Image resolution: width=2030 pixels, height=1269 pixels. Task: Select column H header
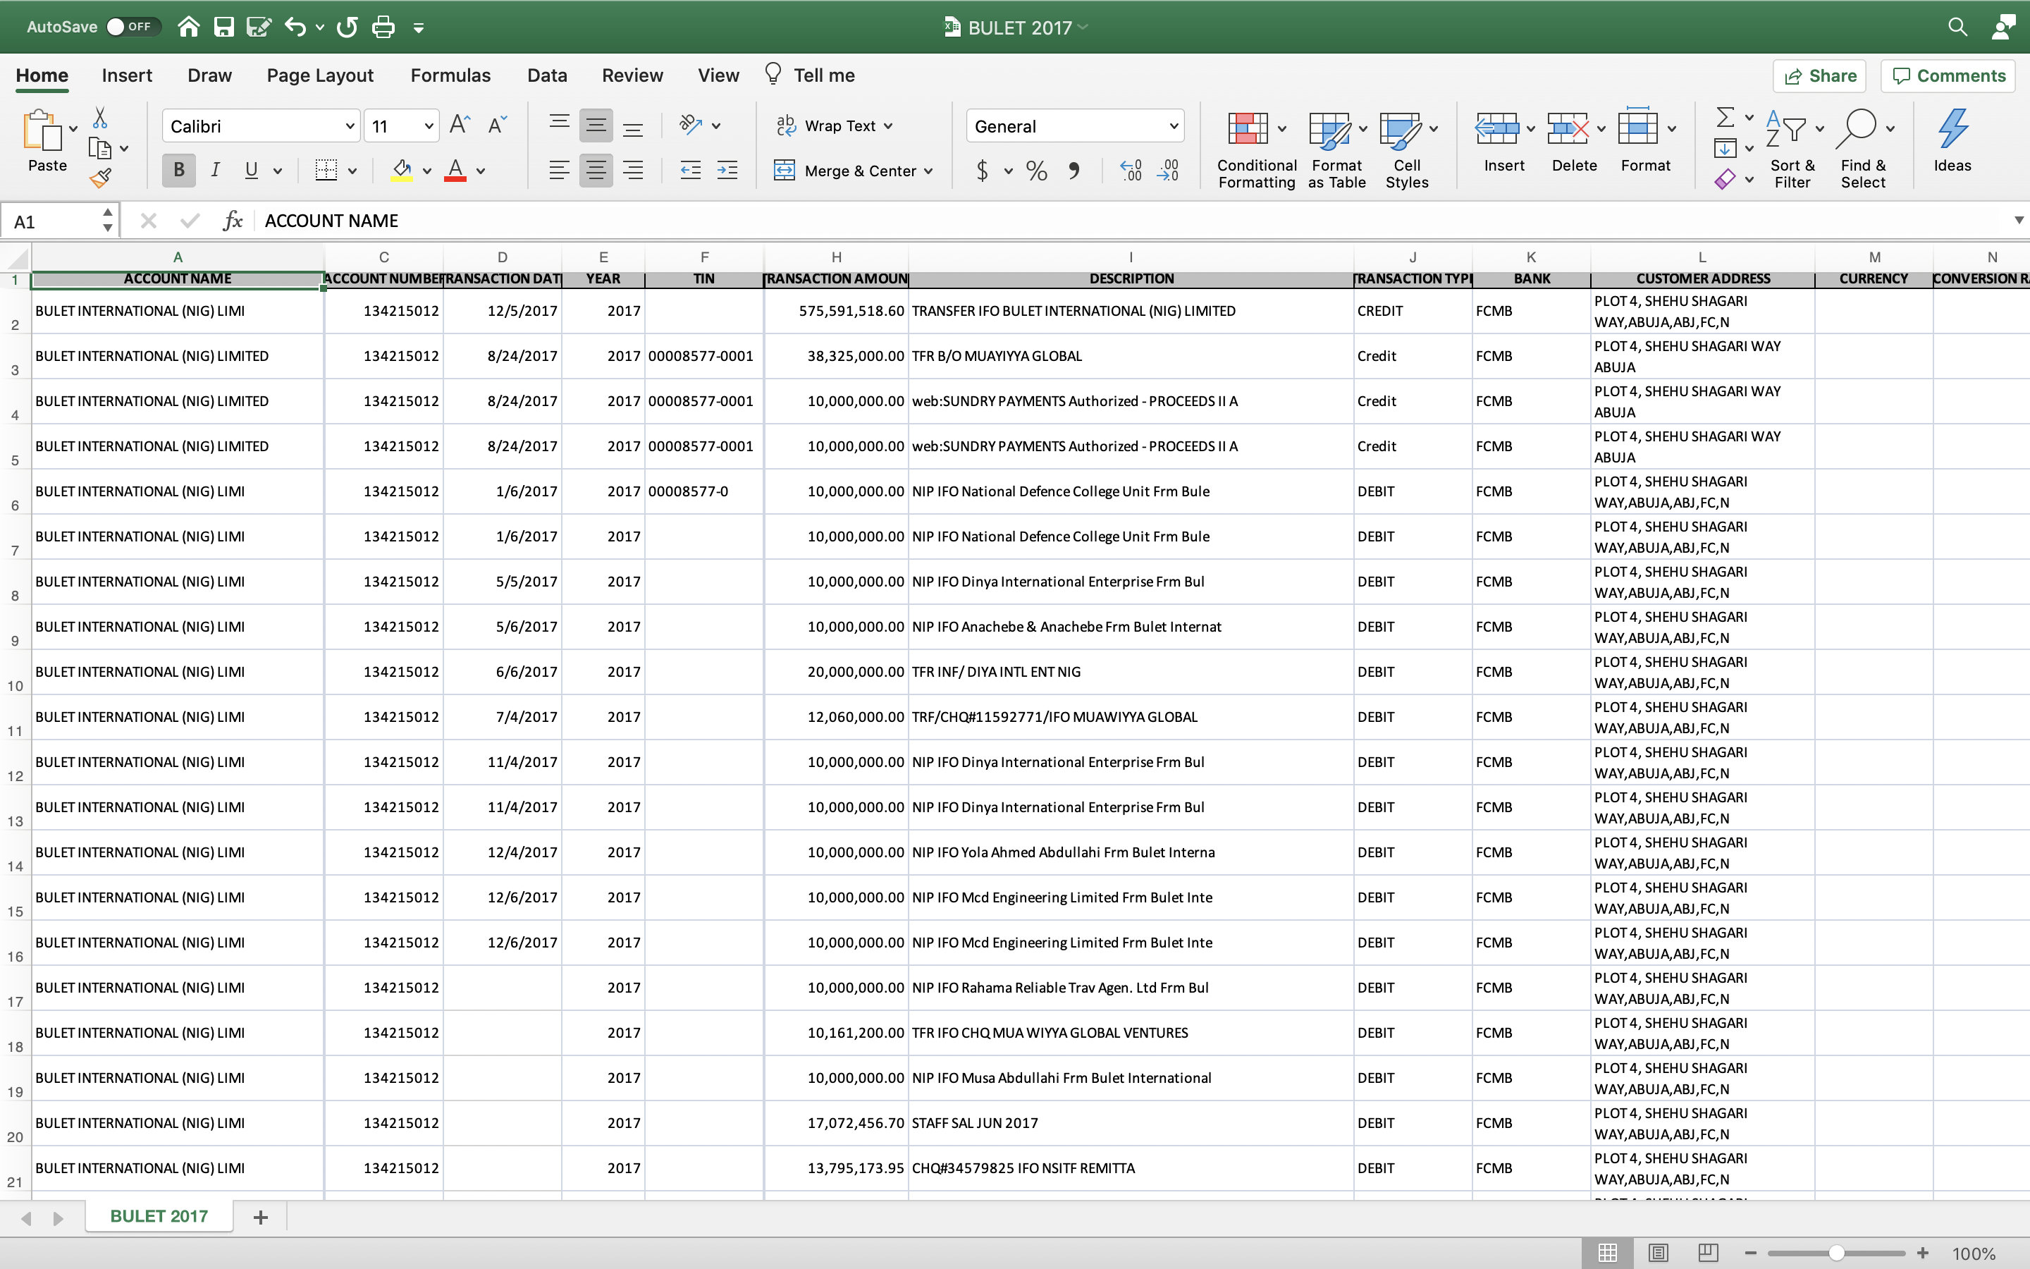coord(835,257)
